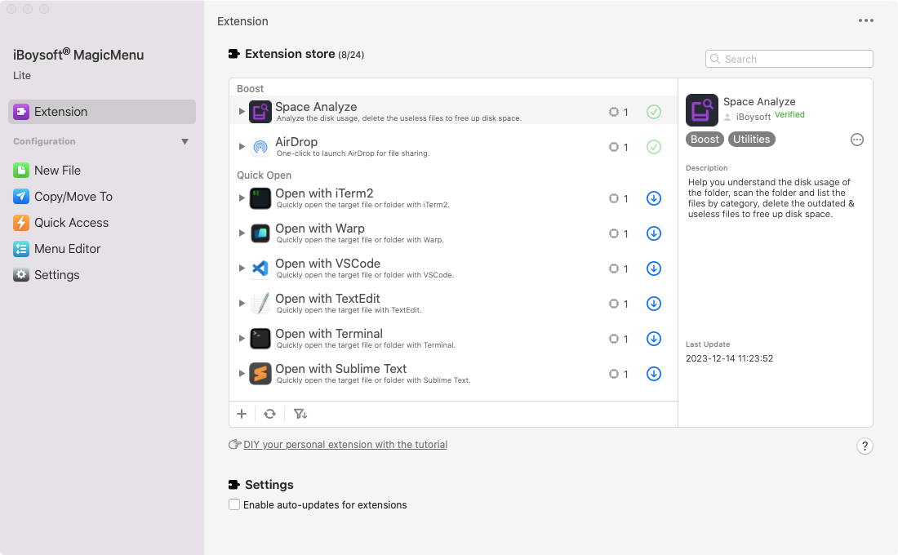
Task: Click the Search extensions field
Action: (x=789, y=59)
